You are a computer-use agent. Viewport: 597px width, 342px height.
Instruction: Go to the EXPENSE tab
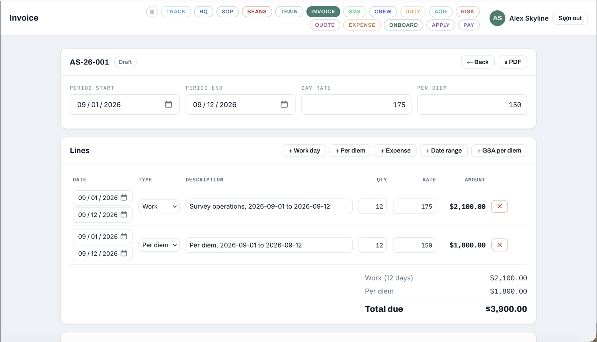tap(362, 25)
